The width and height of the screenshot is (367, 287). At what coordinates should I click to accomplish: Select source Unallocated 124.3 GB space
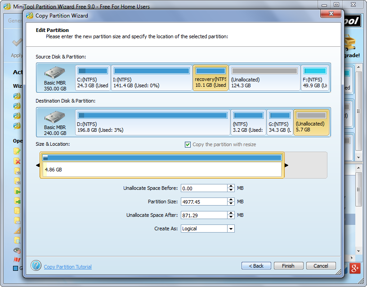point(265,78)
